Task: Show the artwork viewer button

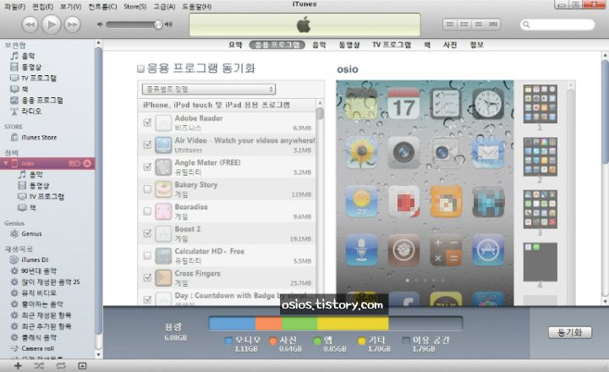Action: tap(82, 366)
